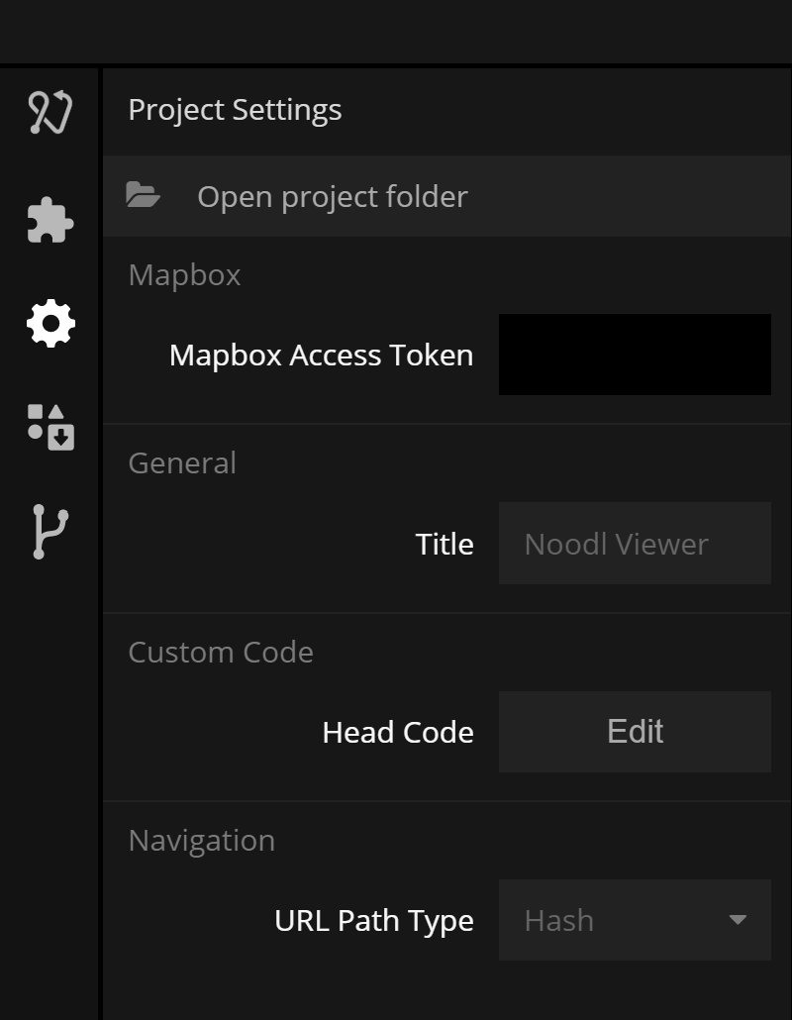Click the Open project folder text
792x1020 pixels.
tap(333, 196)
